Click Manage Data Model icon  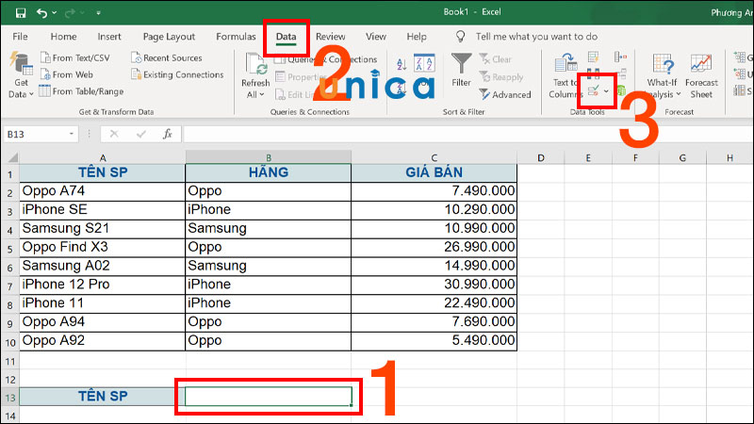pyautogui.click(x=621, y=90)
